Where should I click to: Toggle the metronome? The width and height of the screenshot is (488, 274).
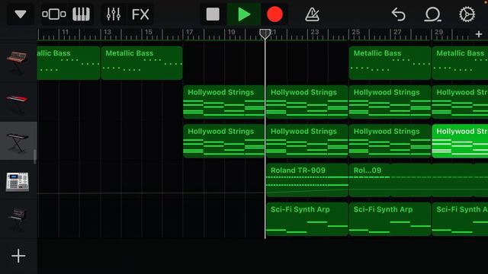(x=312, y=14)
